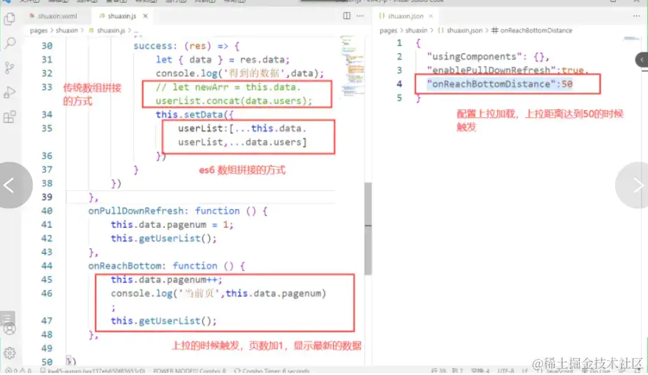Select 'shuaxin' folder breadcrumb above shuaxin.js editor

point(66,31)
